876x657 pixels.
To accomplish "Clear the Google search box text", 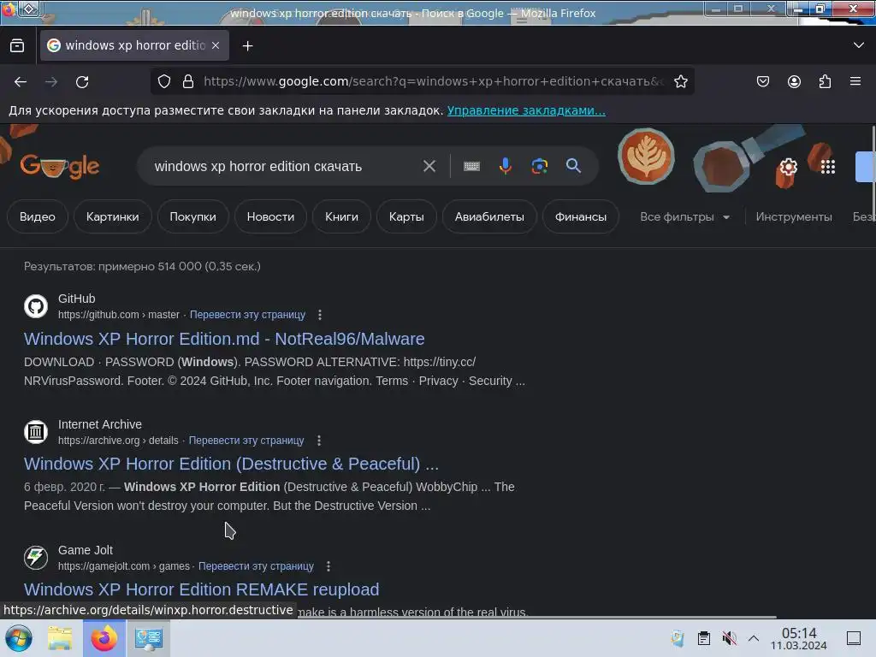I will point(429,166).
